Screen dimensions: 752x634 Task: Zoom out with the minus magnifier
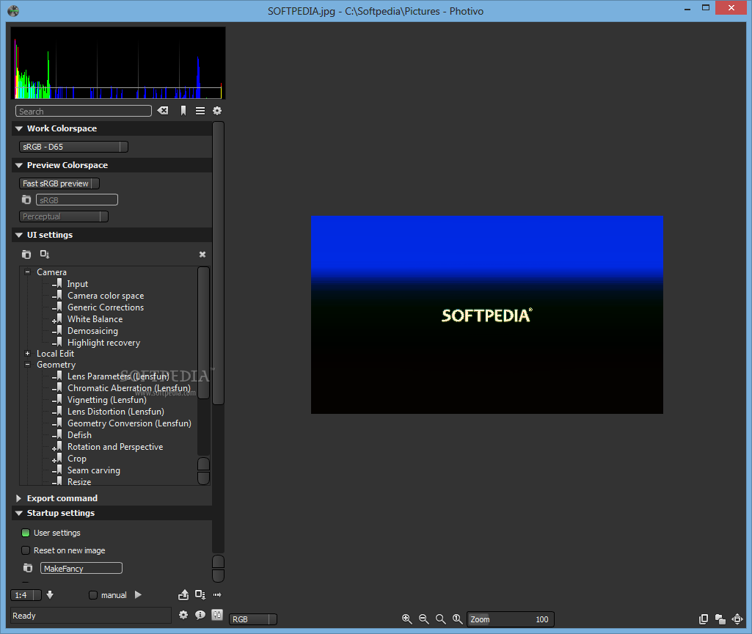pos(424,619)
